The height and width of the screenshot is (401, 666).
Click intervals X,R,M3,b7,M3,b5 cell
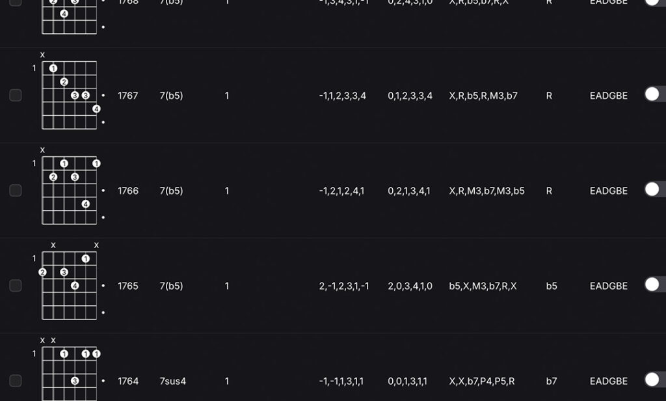click(x=487, y=191)
